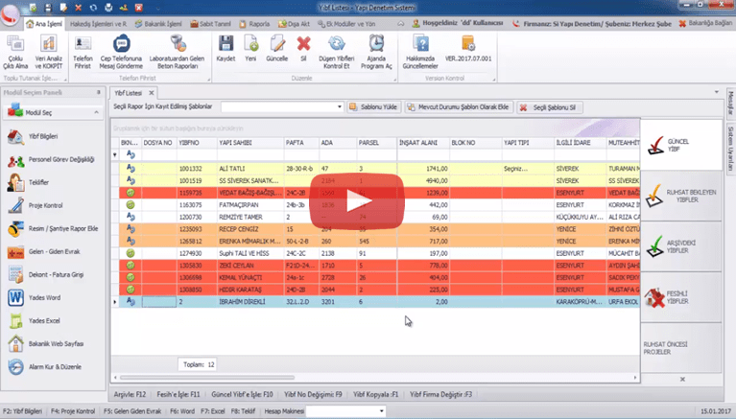This screenshot has height=419, width=736.
Task: Open Telefon Fihrist phone directory
Action: (83, 48)
